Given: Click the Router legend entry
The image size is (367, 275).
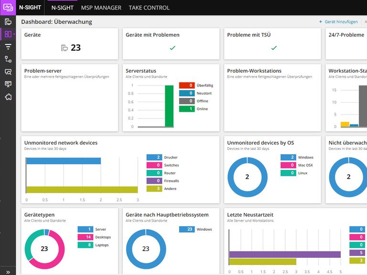Looking at the screenshot, I should 161,173.
